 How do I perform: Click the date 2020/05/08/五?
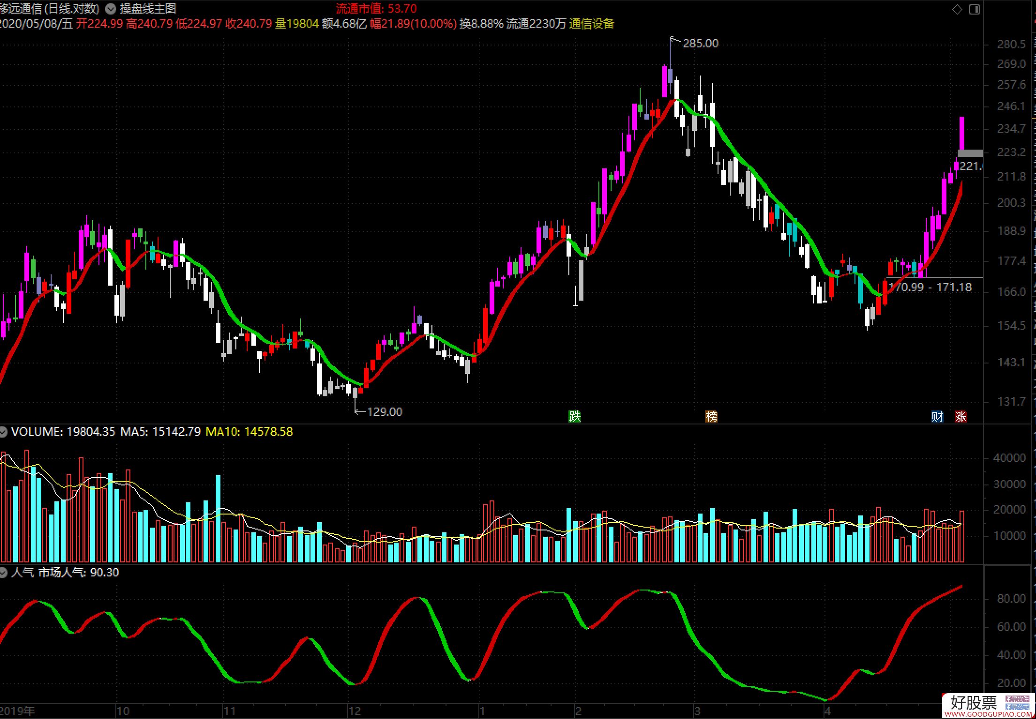pos(37,23)
